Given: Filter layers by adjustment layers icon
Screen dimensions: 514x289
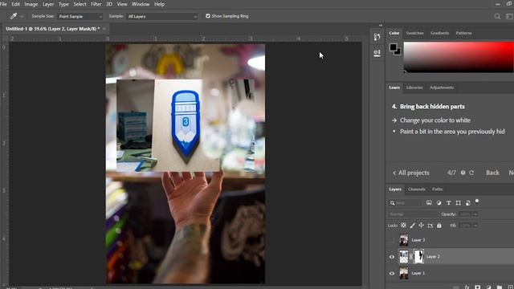Looking at the screenshot, I should (439, 203).
